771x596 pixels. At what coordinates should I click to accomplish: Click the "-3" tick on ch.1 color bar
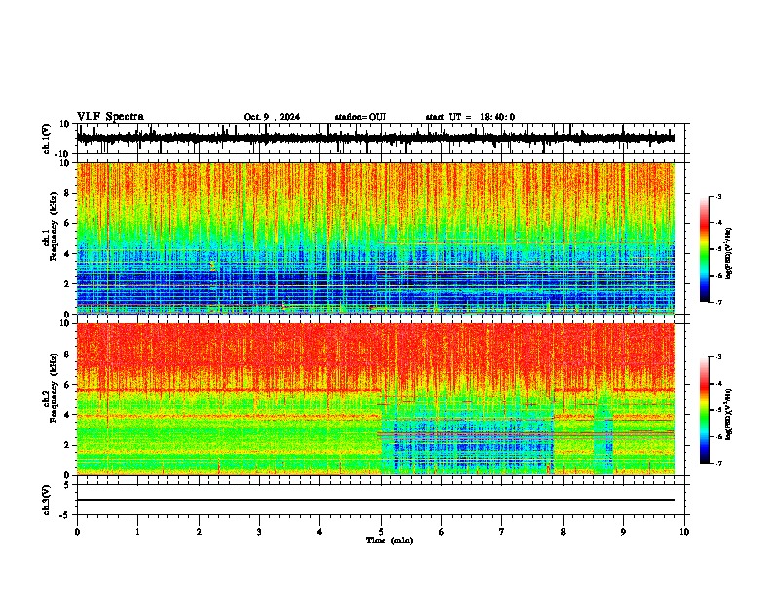click(718, 197)
